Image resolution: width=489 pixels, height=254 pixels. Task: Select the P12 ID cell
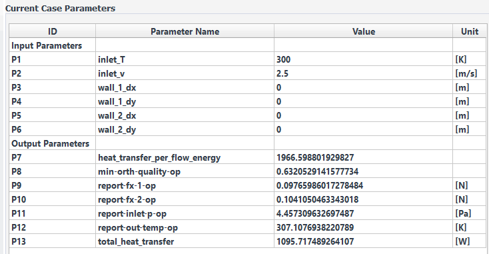point(53,227)
